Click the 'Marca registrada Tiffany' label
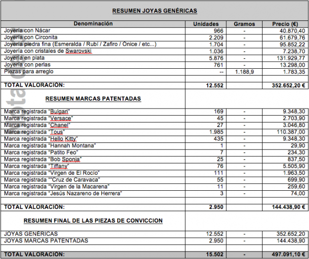The width and height of the screenshot is (309, 259). [37, 166]
